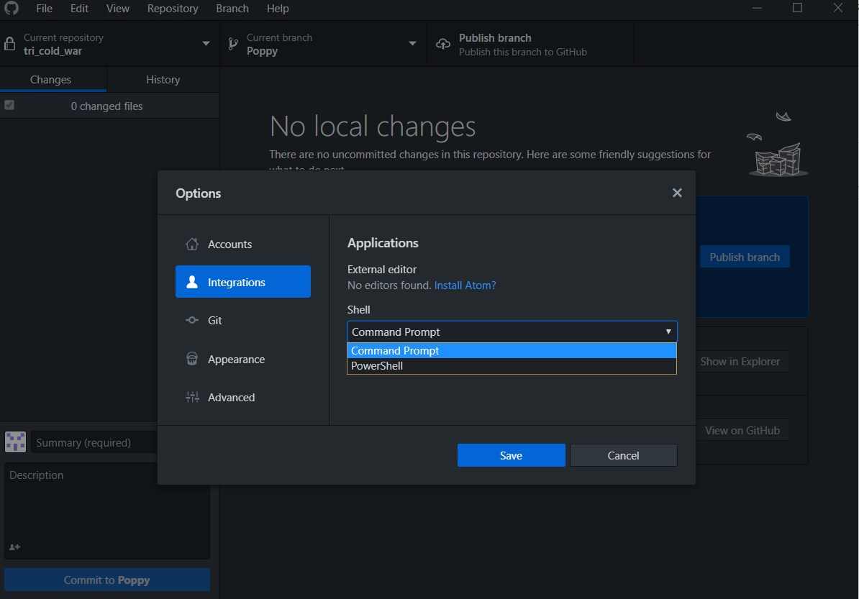Select the Accounts options section
The width and height of the screenshot is (859, 599).
pos(242,244)
